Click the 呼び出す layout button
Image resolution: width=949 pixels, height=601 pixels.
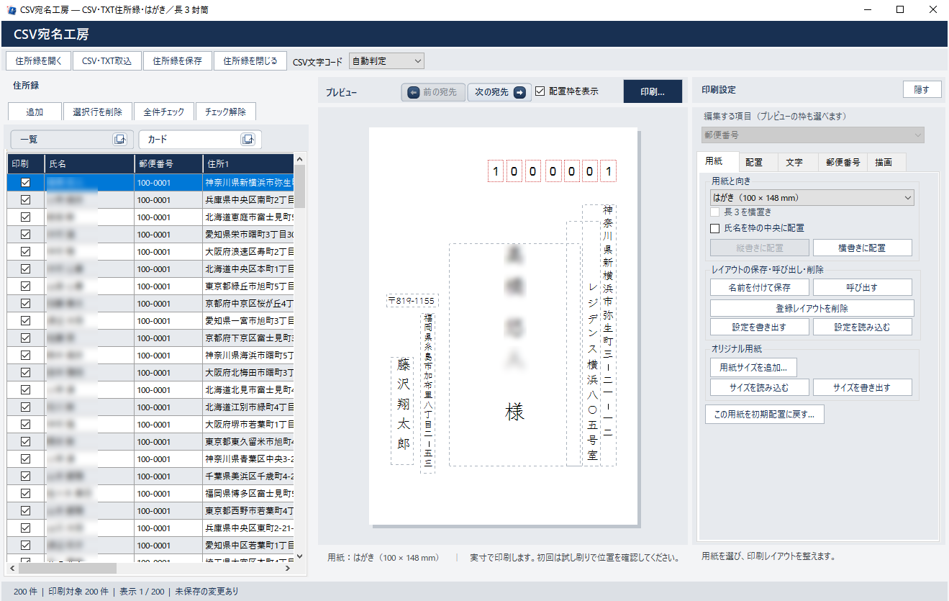click(x=863, y=287)
